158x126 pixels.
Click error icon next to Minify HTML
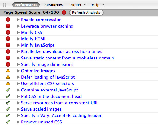(8, 39)
